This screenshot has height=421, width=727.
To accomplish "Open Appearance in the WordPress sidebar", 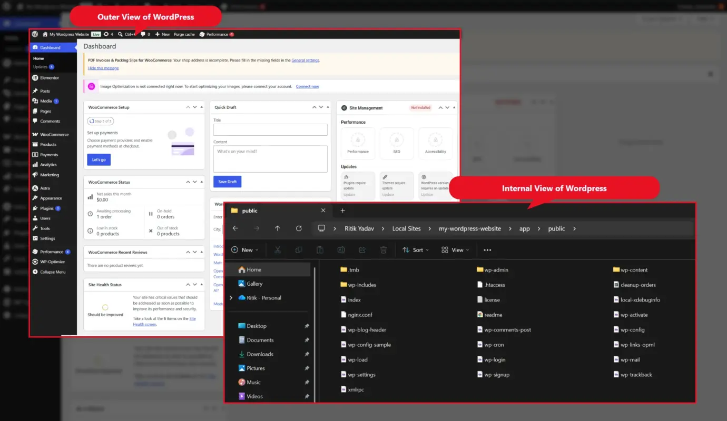I will pyautogui.click(x=47, y=198).
